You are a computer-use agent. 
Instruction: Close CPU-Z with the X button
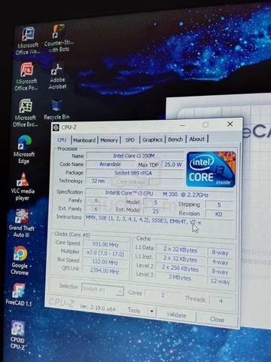coord(230,124)
